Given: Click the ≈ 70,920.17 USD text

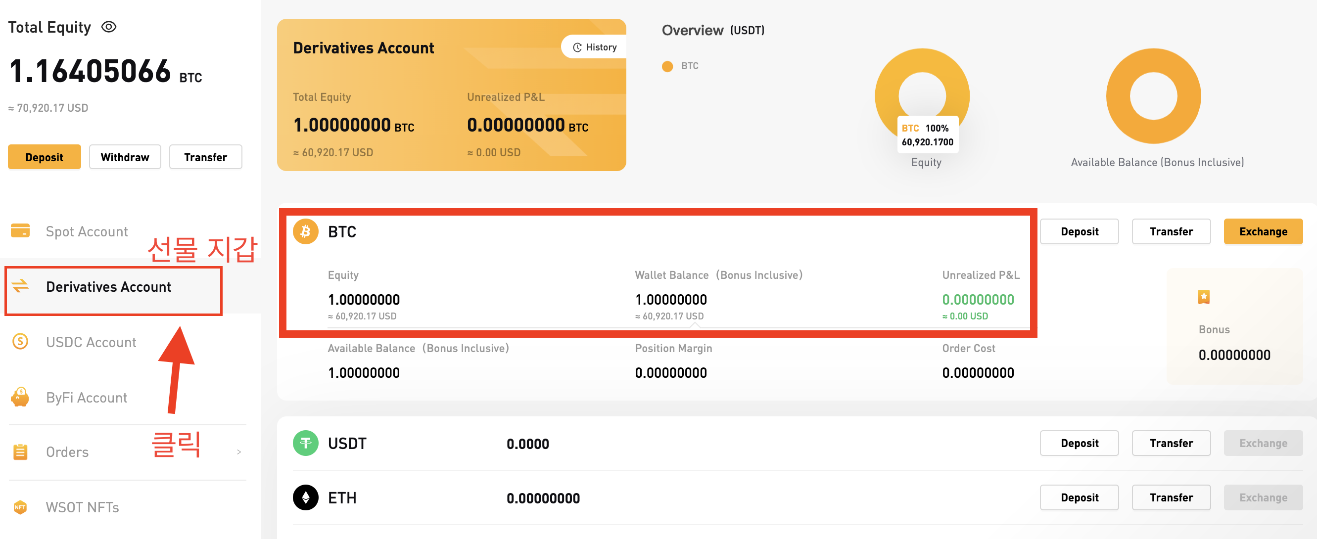Looking at the screenshot, I should (x=48, y=108).
